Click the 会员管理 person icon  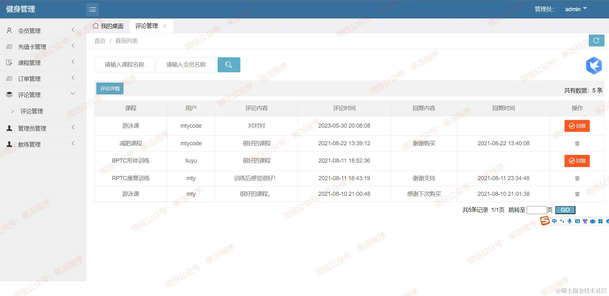coord(9,31)
